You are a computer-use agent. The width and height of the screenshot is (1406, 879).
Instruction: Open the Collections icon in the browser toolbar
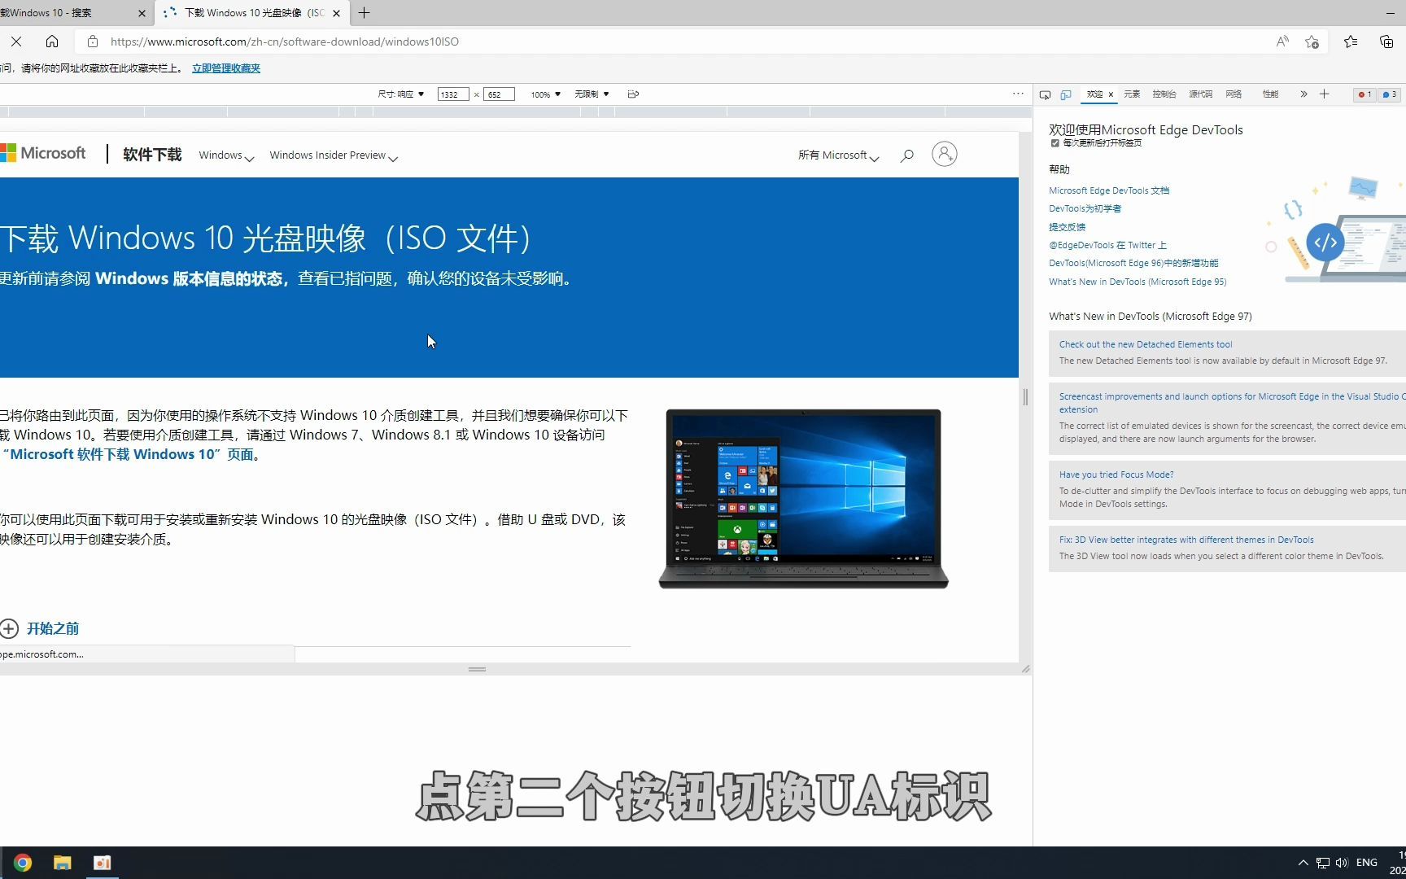coord(1386,42)
